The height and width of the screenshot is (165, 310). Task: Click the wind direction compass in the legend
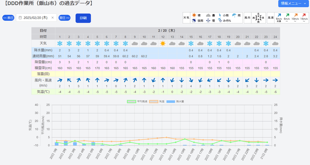click(x=258, y=18)
